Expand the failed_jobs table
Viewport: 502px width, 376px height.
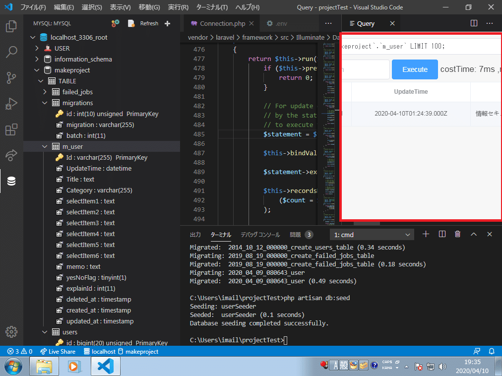click(x=45, y=92)
